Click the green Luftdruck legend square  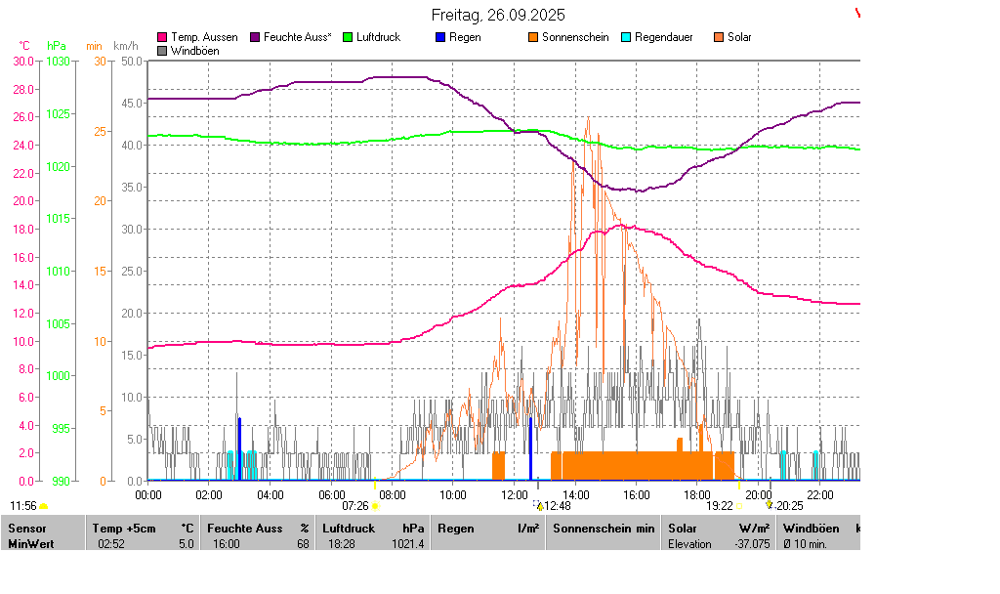click(348, 37)
